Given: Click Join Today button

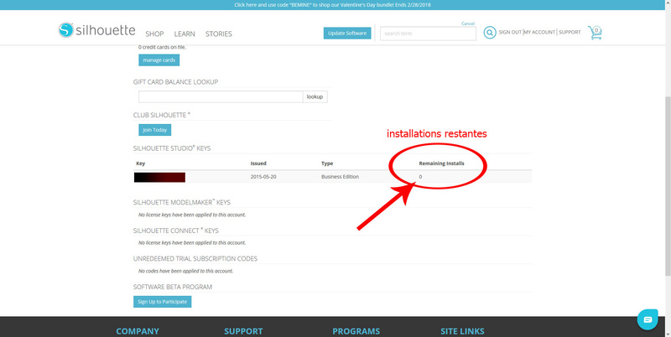Looking at the screenshot, I should [x=154, y=130].
